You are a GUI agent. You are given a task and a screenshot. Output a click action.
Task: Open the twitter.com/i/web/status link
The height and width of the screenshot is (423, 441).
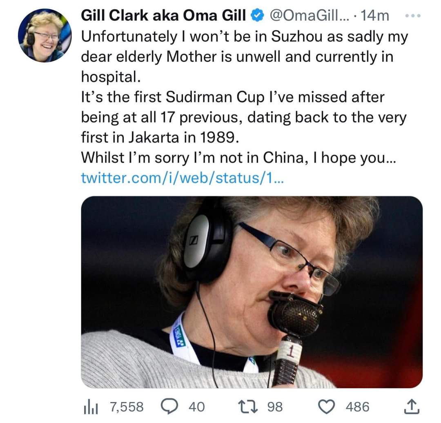pos(183,178)
